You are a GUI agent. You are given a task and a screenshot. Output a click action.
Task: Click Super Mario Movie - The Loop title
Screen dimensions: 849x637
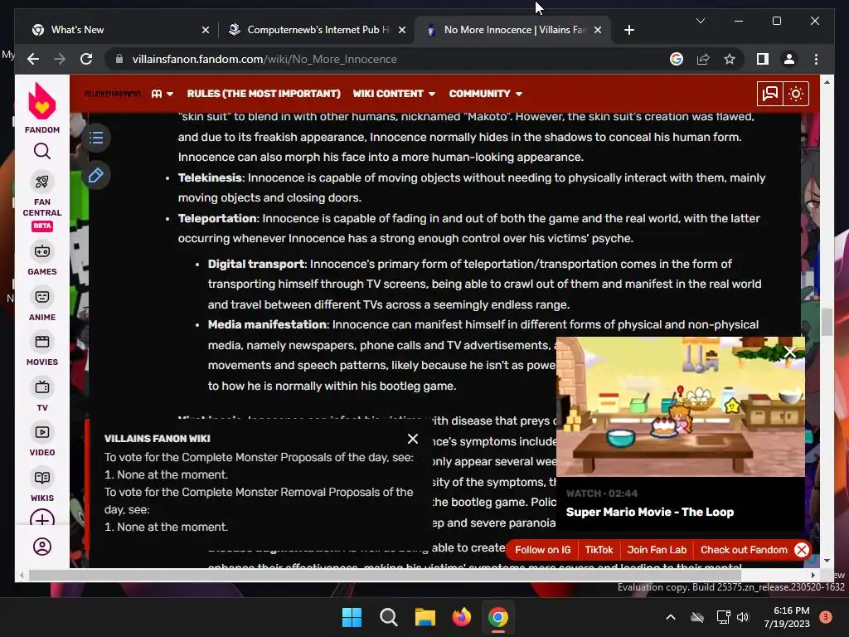[650, 512]
